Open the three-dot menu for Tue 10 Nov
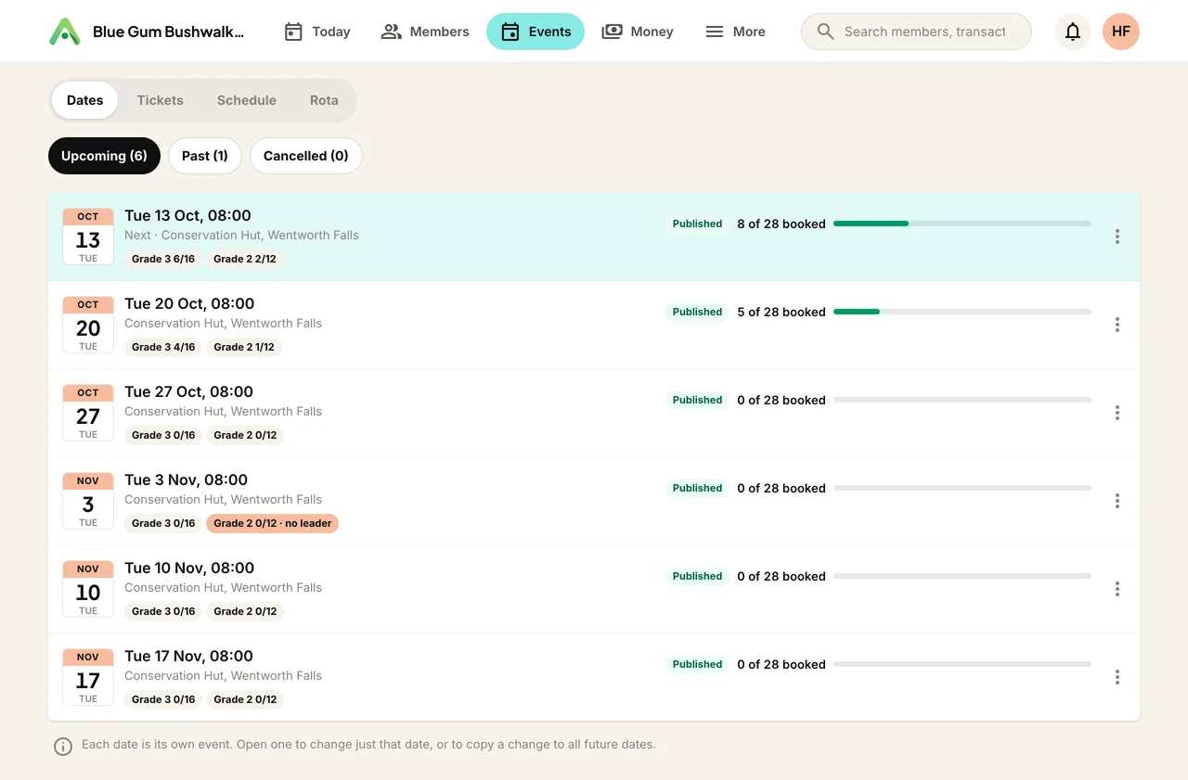This screenshot has width=1188, height=780. coord(1117,589)
